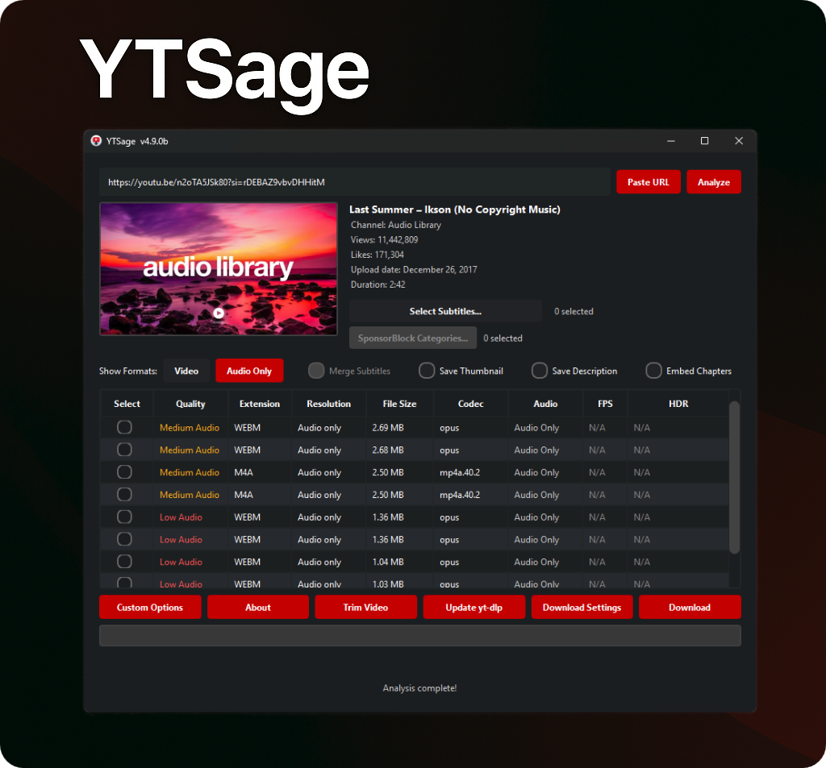The image size is (826, 768).
Task: Click the Analyze button
Action: point(713,182)
